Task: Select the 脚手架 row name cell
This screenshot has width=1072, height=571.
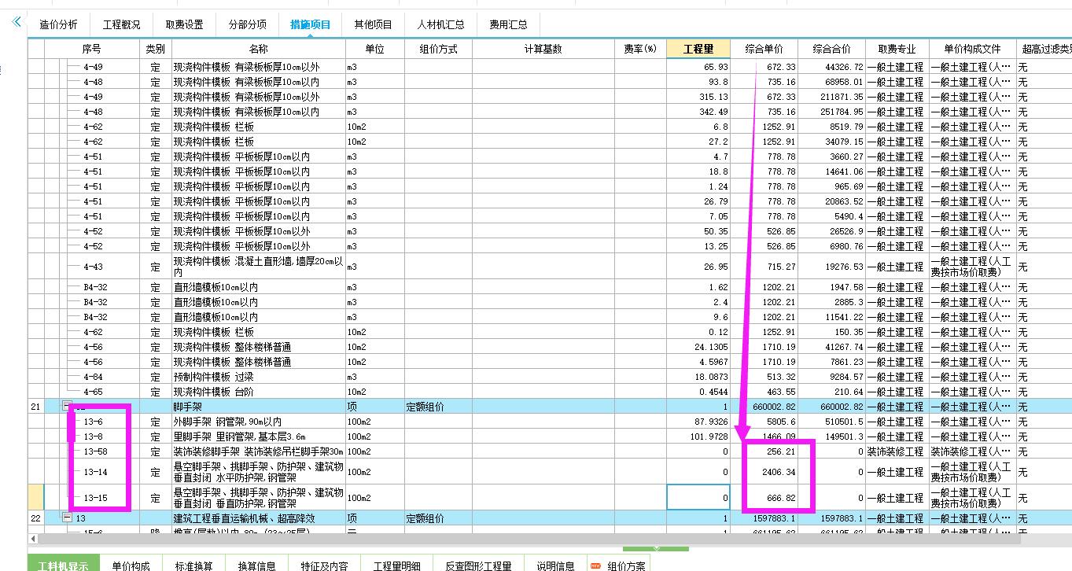Action: (x=258, y=407)
